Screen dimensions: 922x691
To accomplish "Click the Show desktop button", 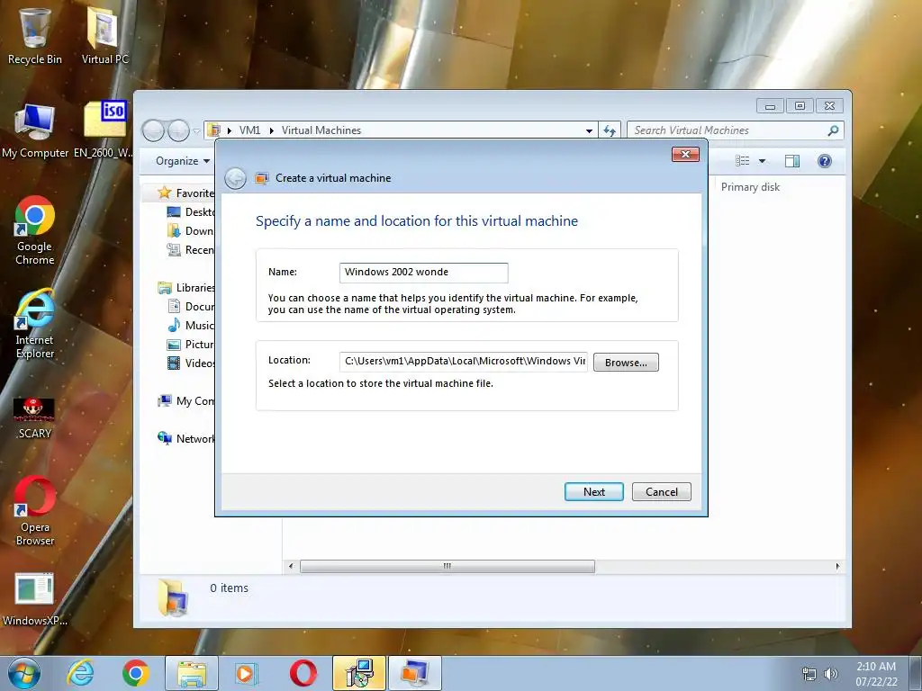I will tap(916, 673).
